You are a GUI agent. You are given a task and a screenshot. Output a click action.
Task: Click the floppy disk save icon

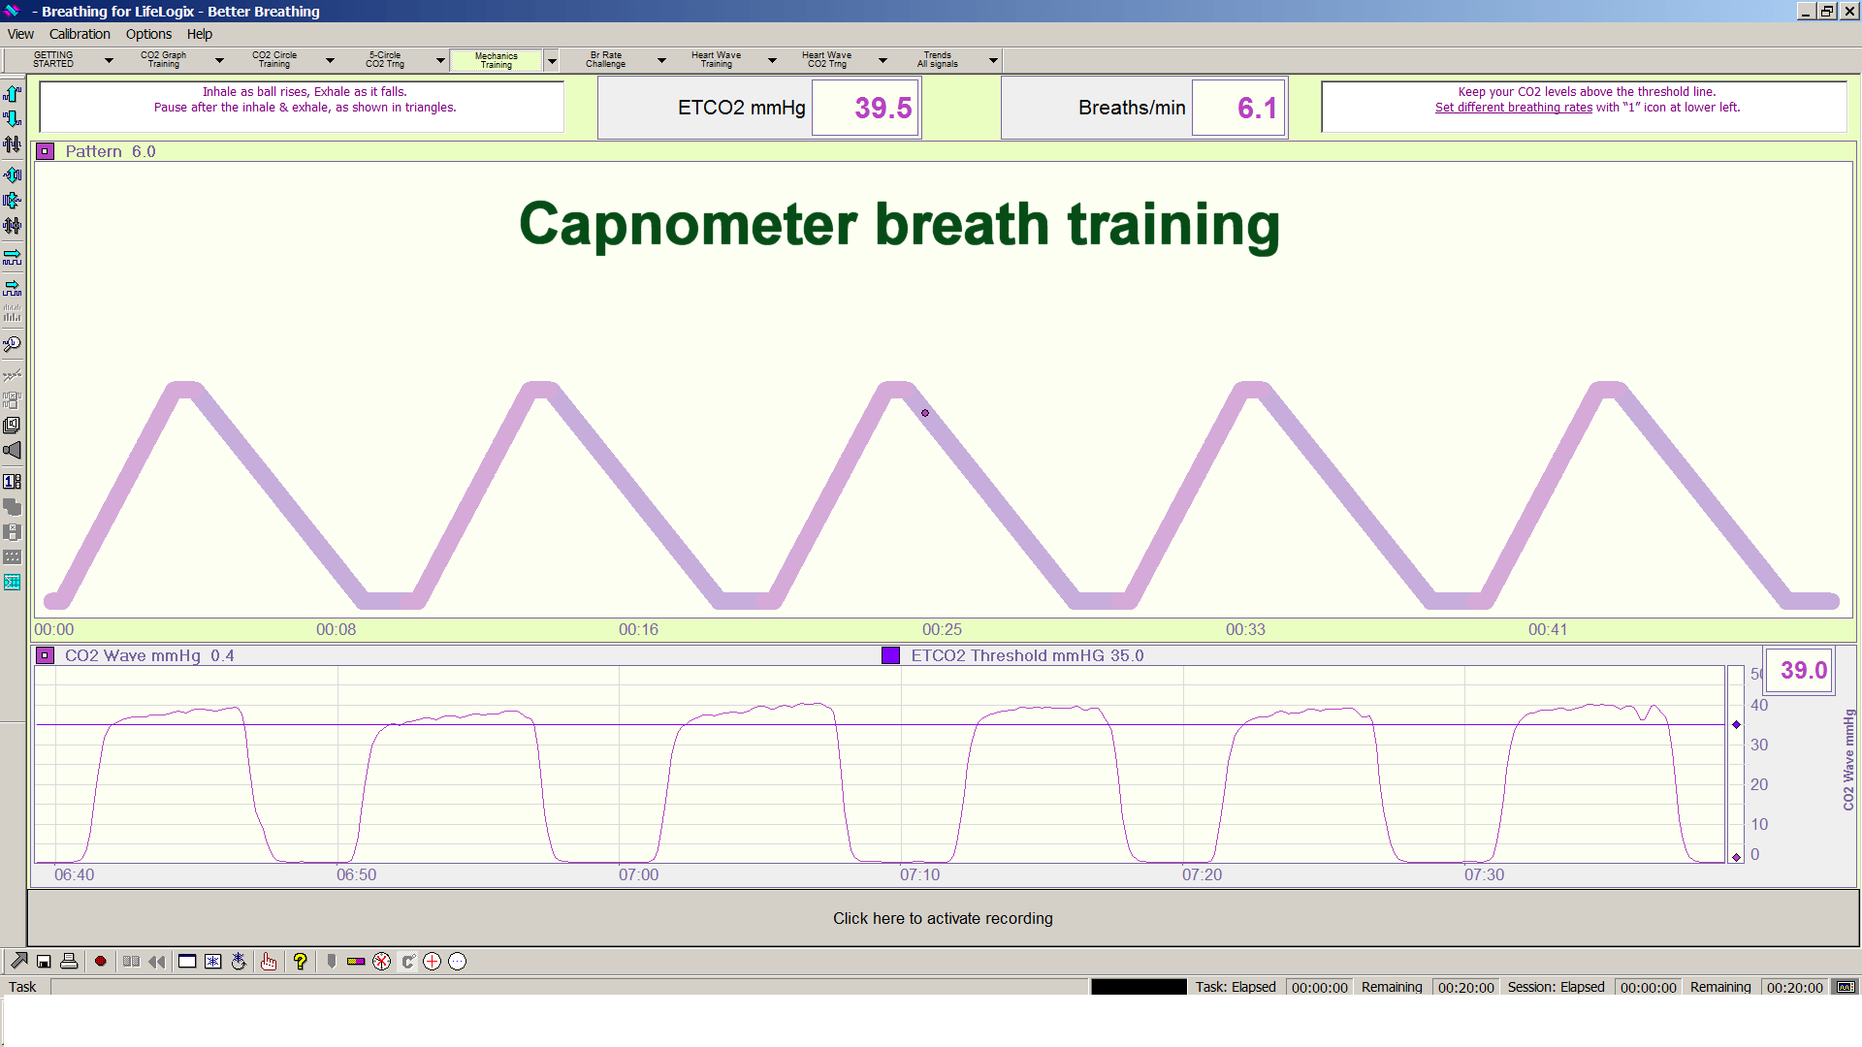click(44, 962)
